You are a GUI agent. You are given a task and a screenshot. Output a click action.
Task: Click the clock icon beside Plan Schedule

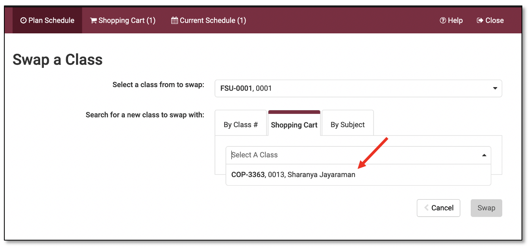(x=23, y=21)
